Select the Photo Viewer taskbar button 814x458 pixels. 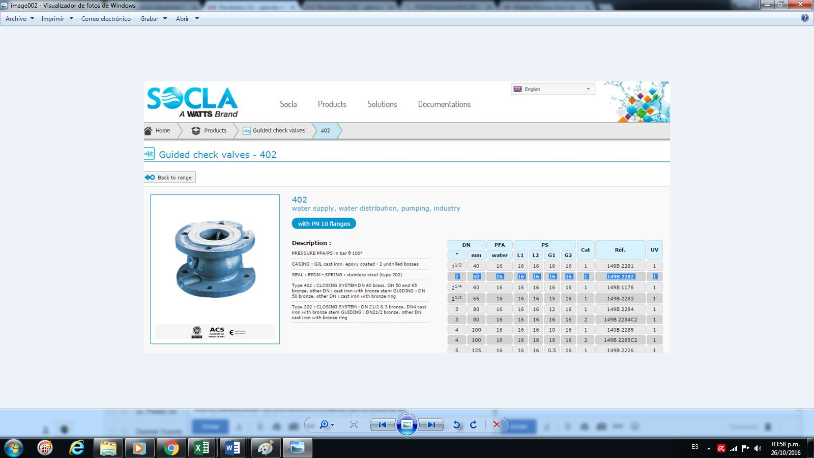[x=298, y=448]
